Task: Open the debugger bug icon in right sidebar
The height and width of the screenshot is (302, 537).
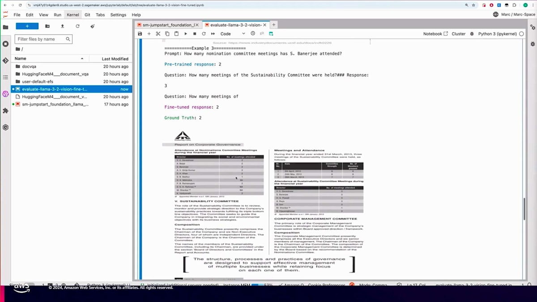Action: 533,44
